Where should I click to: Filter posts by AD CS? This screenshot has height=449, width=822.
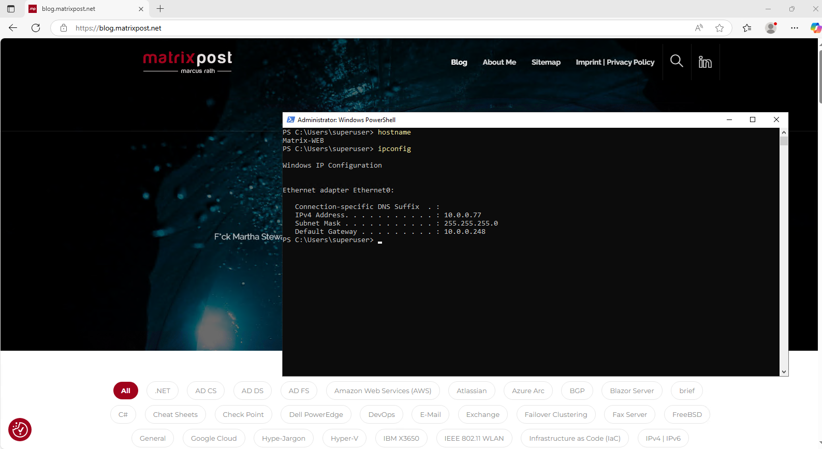pos(206,391)
